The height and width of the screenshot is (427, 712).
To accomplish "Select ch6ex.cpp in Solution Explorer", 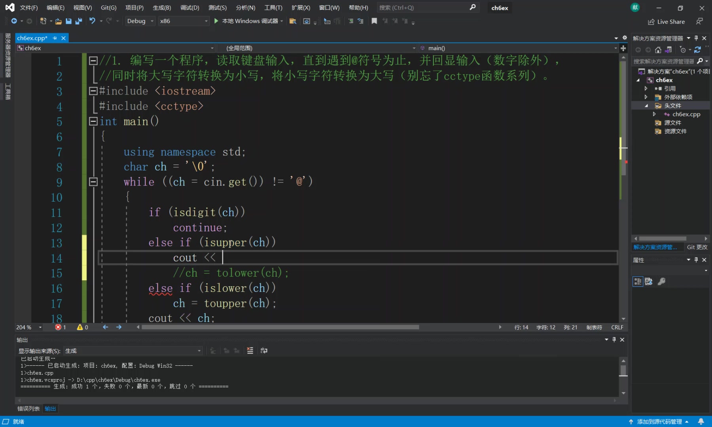I will [x=686, y=114].
